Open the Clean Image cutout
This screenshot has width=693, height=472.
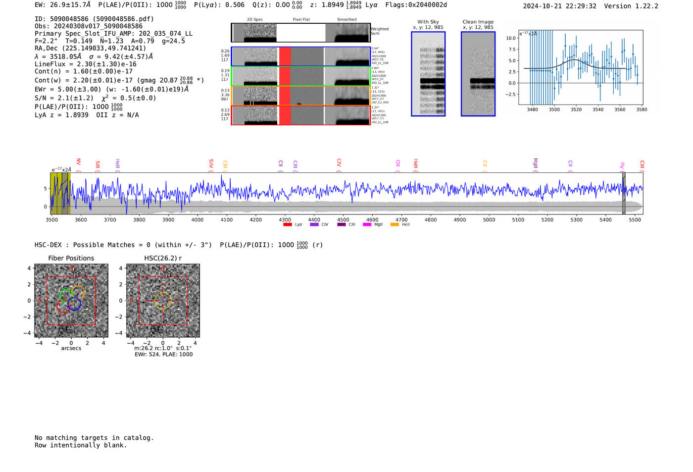pyautogui.click(x=478, y=74)
